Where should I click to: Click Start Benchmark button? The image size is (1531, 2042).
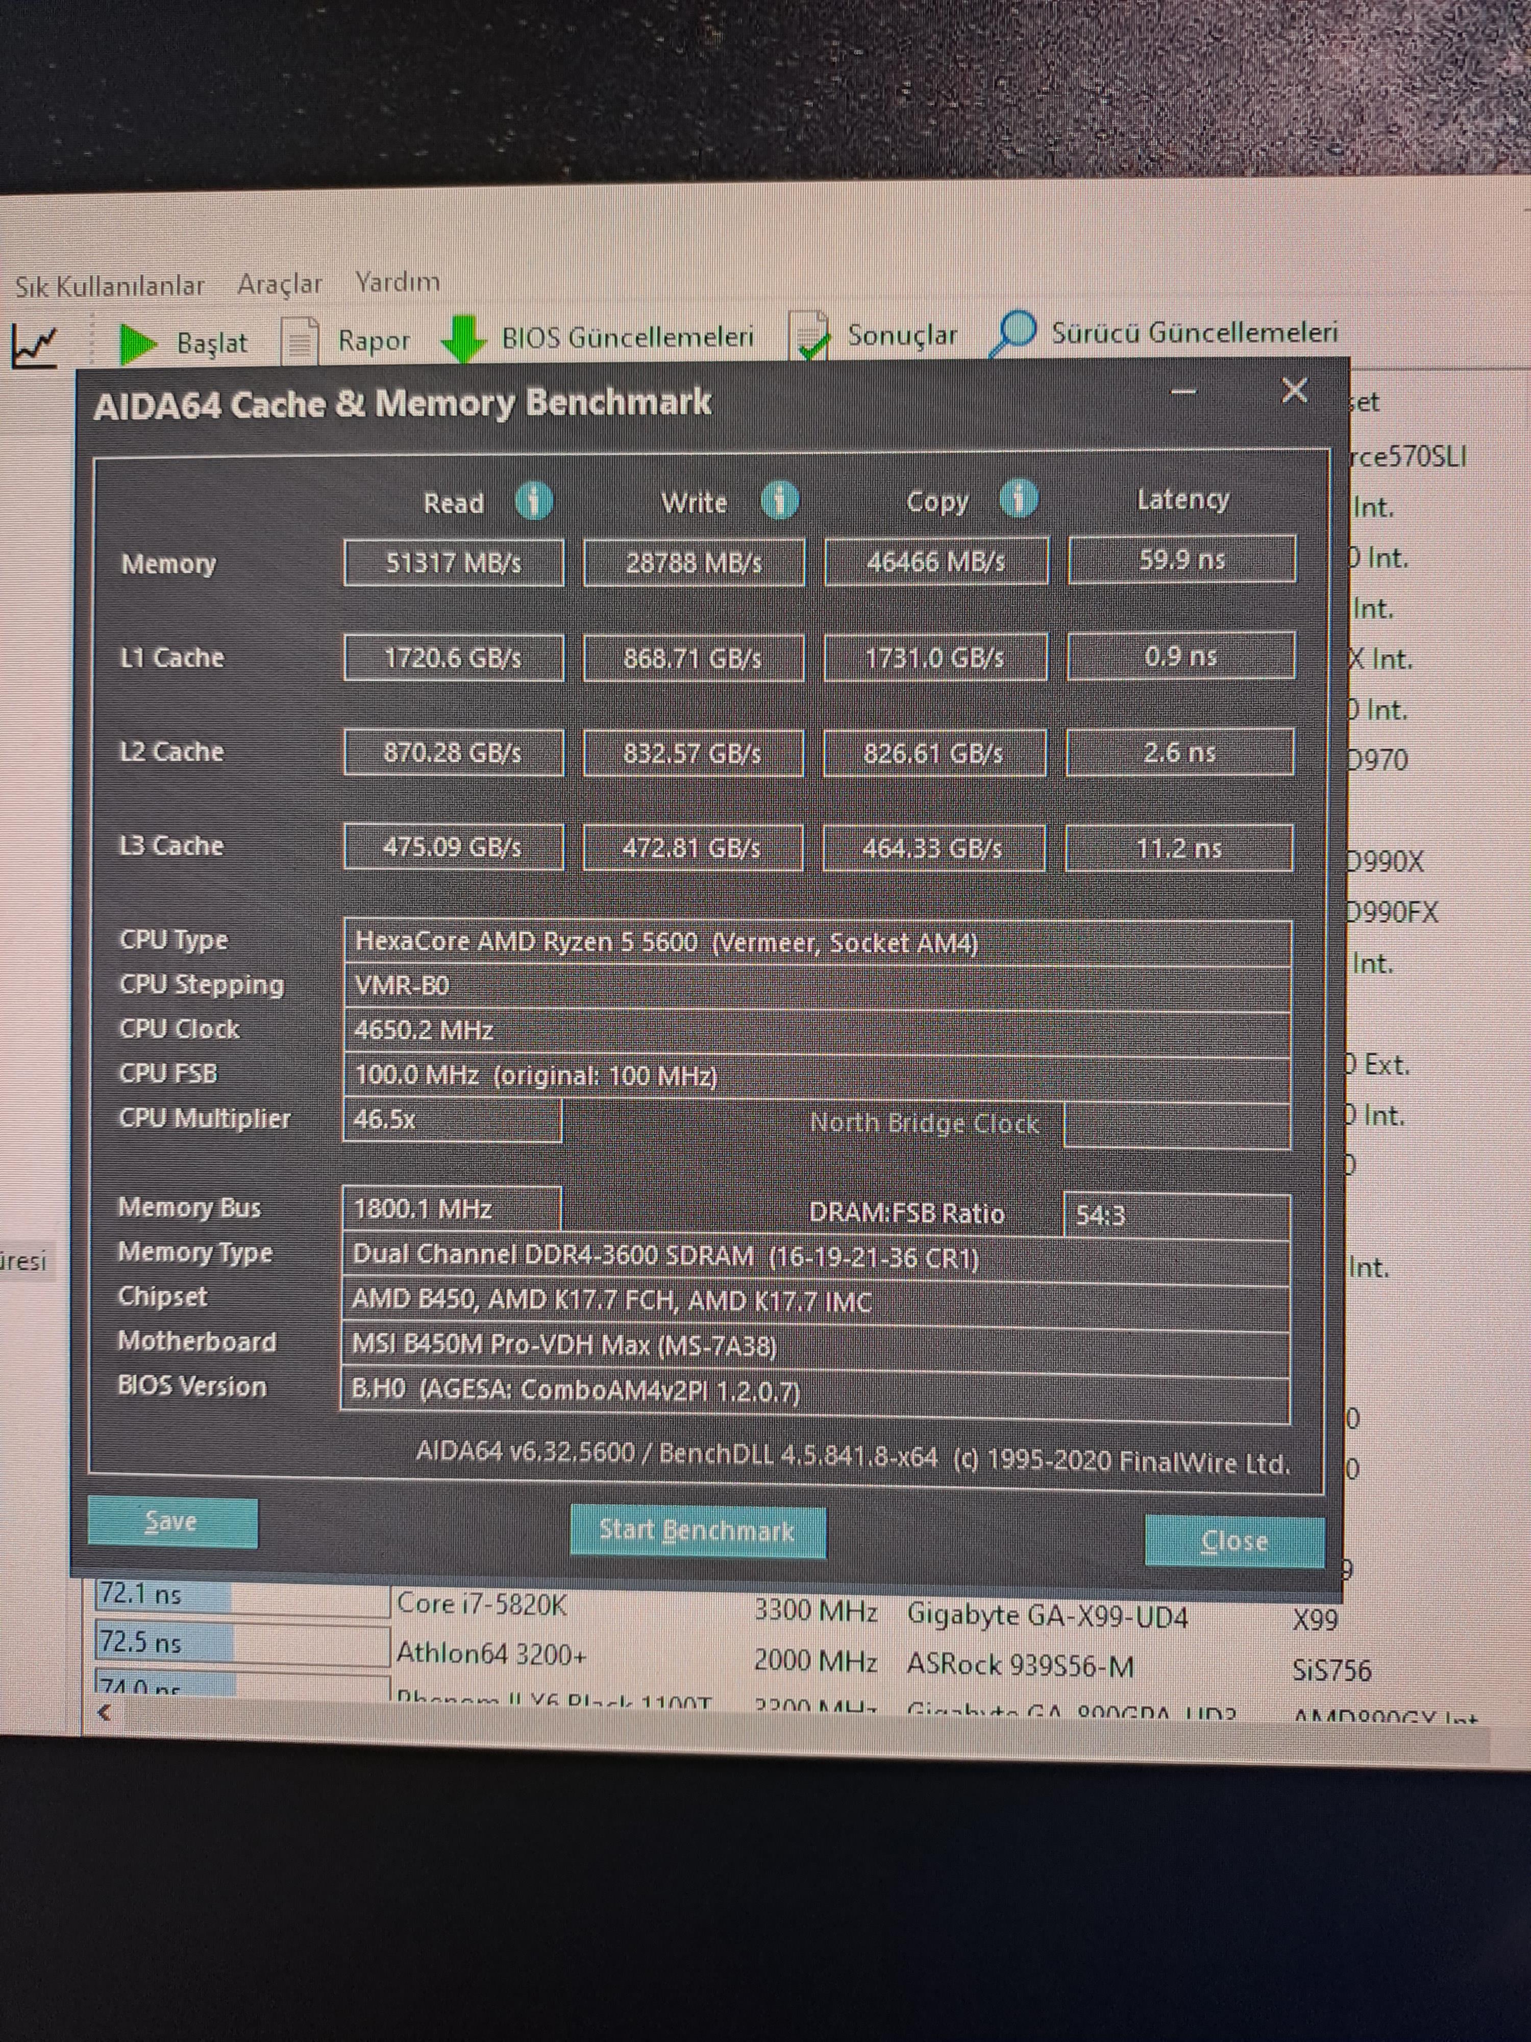coord(698,1531)
